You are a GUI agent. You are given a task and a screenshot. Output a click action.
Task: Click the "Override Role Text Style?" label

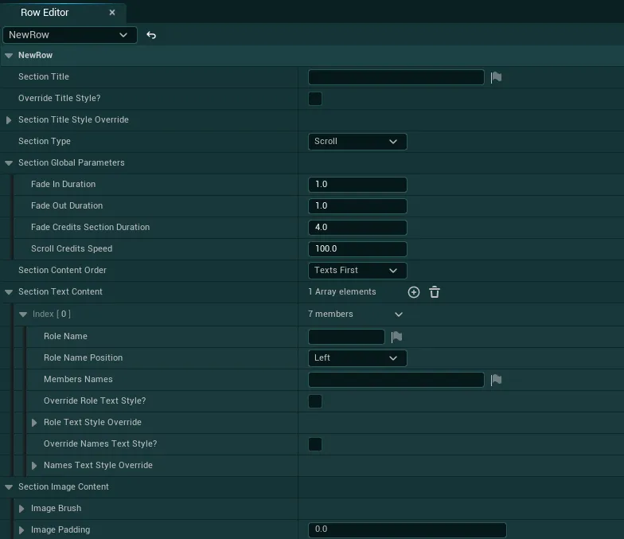pyautogui.click(x=95, y=401)
